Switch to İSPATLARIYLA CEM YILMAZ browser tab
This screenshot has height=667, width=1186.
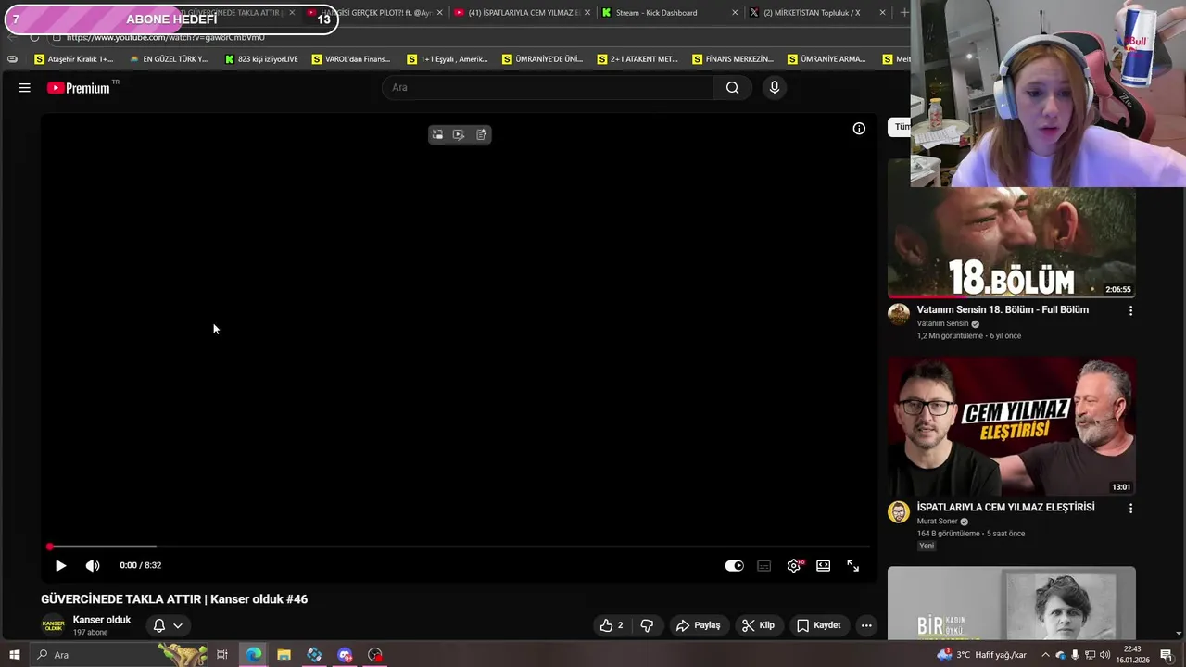click(x=524, y=13)
